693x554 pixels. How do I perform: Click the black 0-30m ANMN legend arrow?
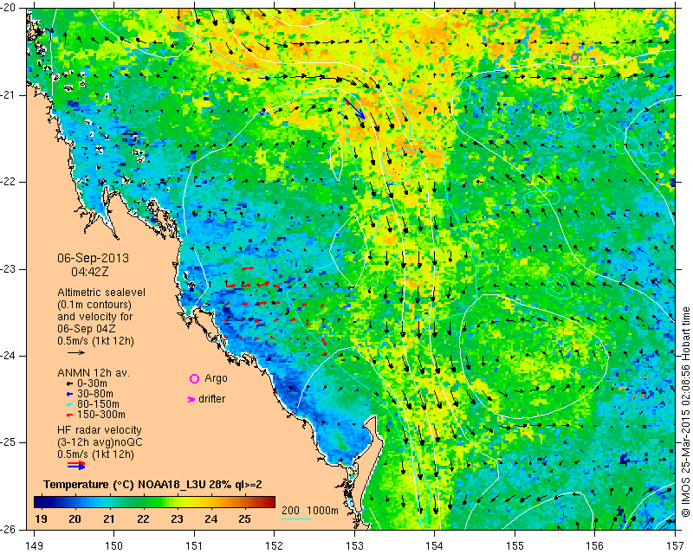click(69, 383)
